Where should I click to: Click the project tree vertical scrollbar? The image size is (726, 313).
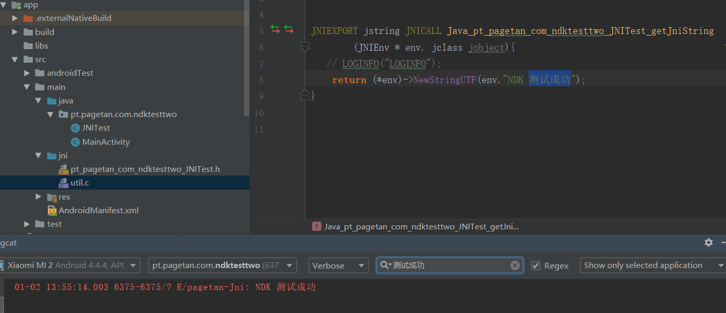(x=247, y=57)
